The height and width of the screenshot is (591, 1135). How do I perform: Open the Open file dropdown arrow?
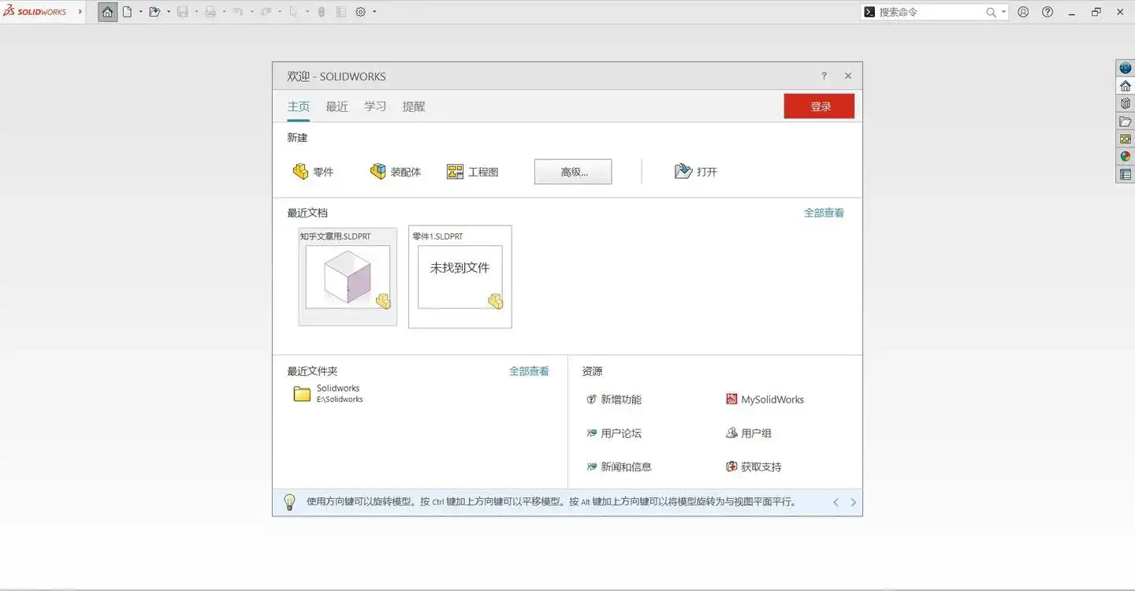point(169,11)
